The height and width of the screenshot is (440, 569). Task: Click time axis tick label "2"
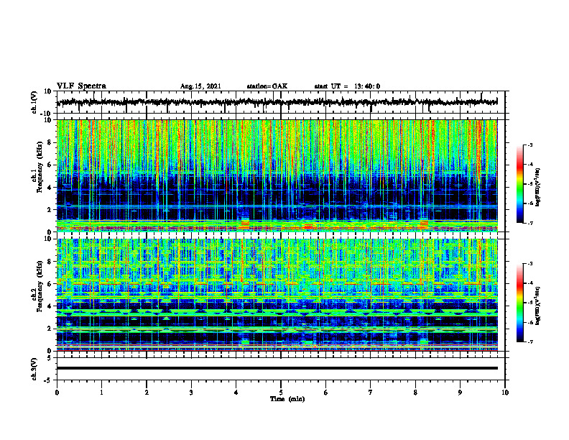tap(147, 393)
